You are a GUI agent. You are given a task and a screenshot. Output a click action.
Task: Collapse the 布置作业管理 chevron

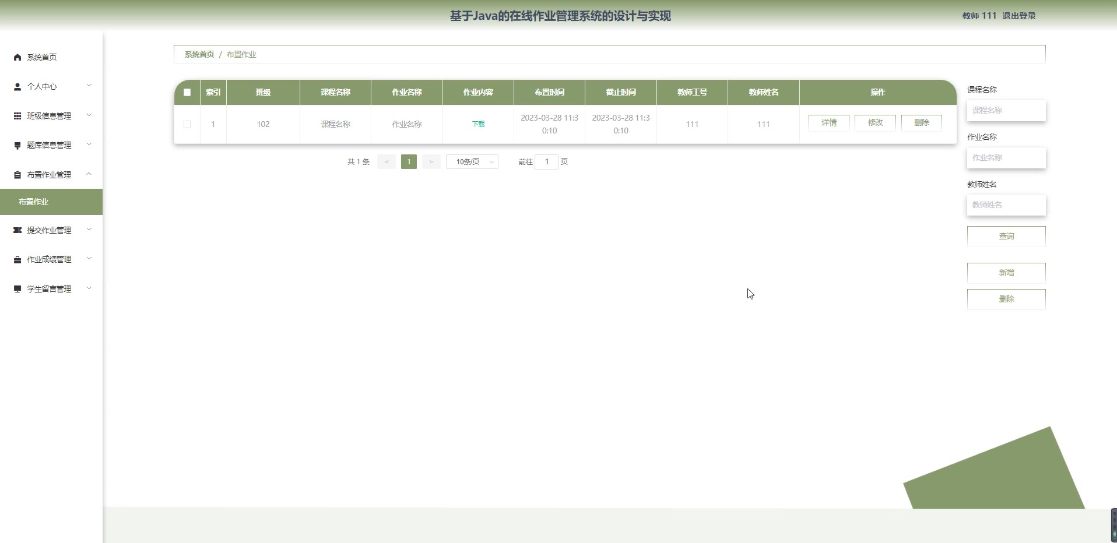coord(89,174)
